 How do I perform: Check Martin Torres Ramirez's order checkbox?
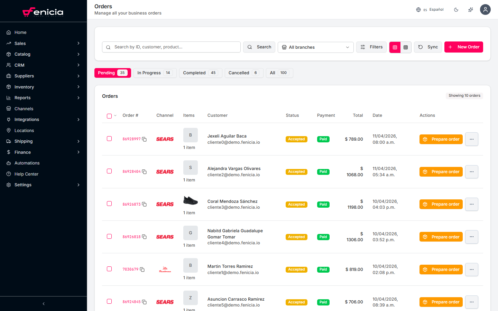coord(109,269)
